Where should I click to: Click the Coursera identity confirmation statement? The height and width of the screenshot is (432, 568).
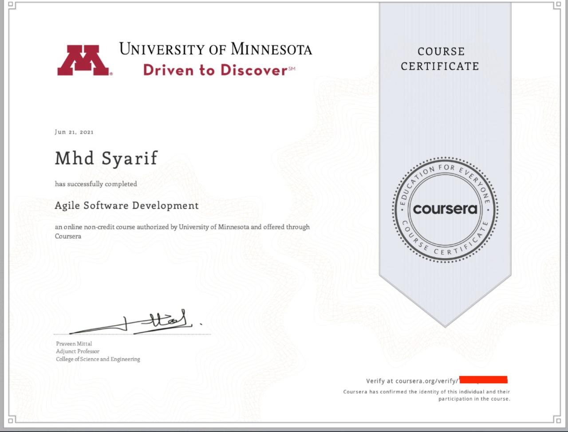pyautogui.click(x=426, y=395)
